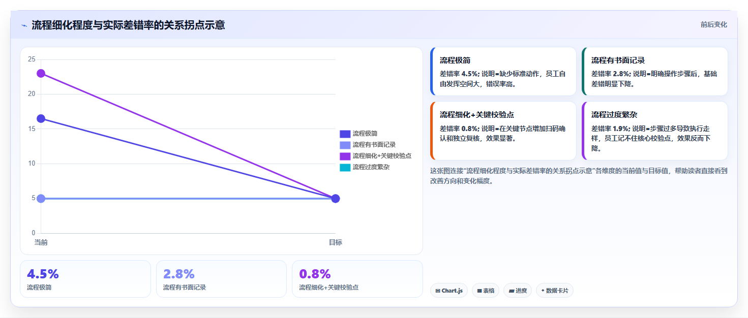Image resolution: width=748 pixels, height=318 pixels.
Task: Click the indigo data point at 当前
Action: [41, 119]
